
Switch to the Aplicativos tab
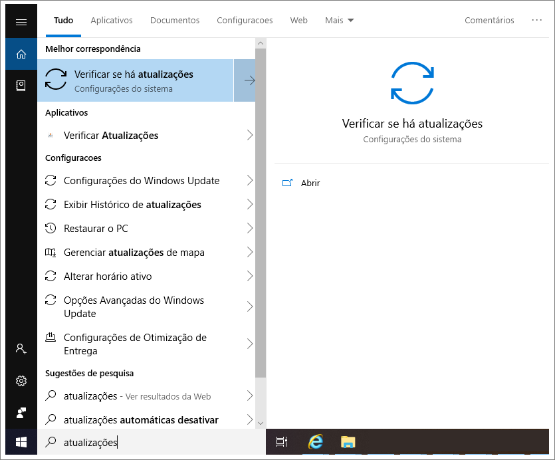[112, 20]
